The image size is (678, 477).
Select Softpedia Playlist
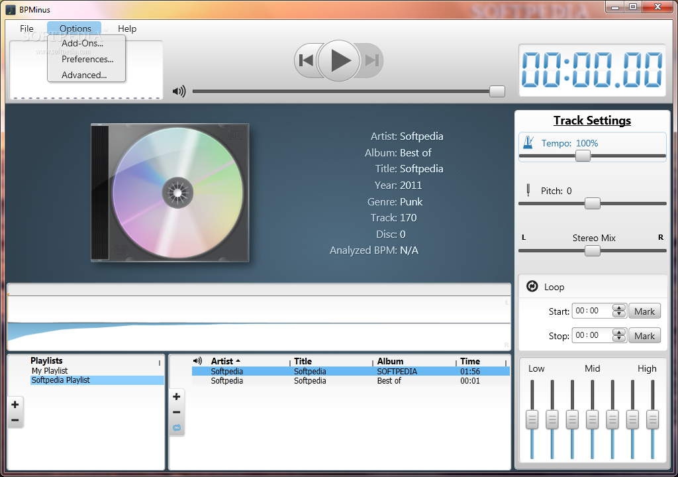click(97, 380)
